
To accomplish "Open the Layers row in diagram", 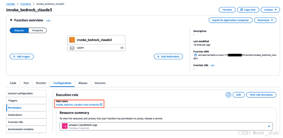I will point(96,48).
